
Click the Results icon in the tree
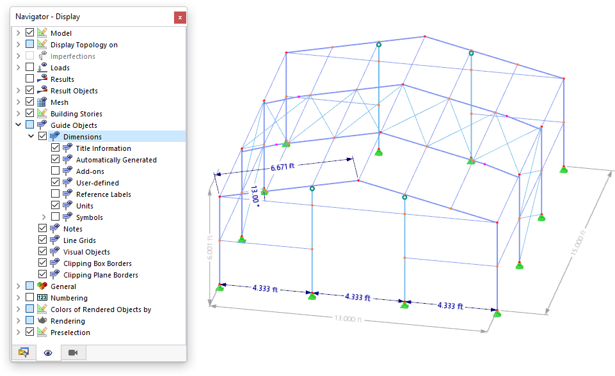(x=42, y=79)
